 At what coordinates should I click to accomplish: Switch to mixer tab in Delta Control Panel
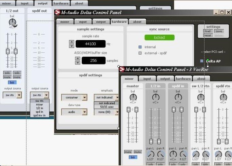(x=65, y=22)
